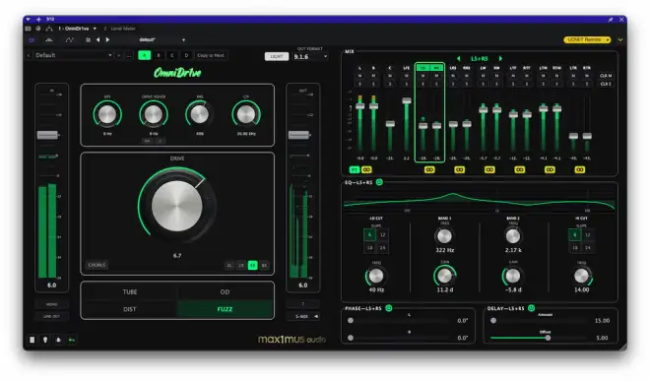
Task: Click CLR M to clear mutes
Action: pyautogui.click(x=606, y=76)
